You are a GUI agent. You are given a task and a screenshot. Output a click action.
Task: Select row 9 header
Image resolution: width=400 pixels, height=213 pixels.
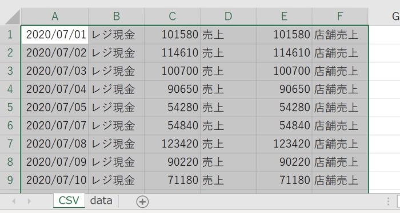click(x=10, y=180)
